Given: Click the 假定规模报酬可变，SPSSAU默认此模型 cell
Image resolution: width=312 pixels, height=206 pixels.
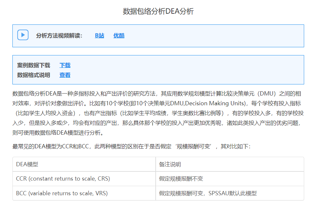Looking at the screenshot, I should (230, 193).
